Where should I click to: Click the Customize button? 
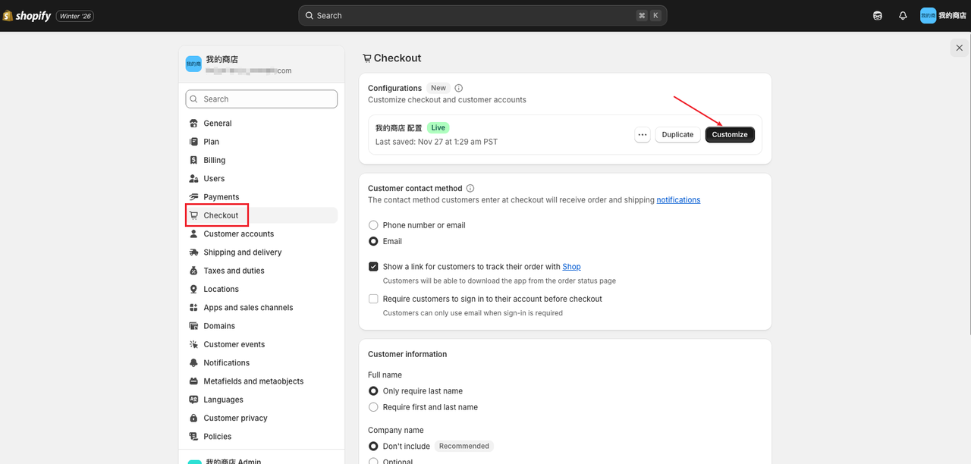pos(730,134)
